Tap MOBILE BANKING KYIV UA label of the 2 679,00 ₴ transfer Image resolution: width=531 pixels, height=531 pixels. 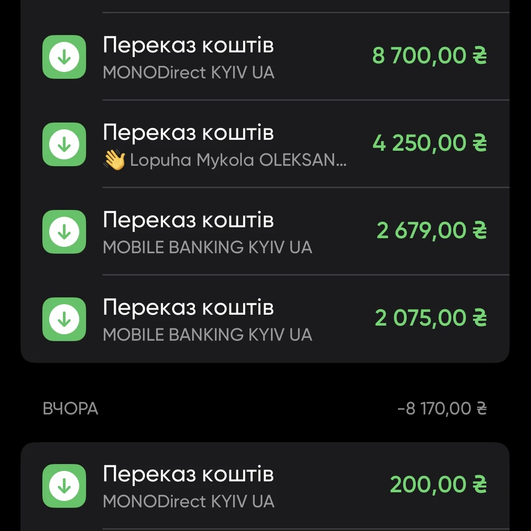208,247
